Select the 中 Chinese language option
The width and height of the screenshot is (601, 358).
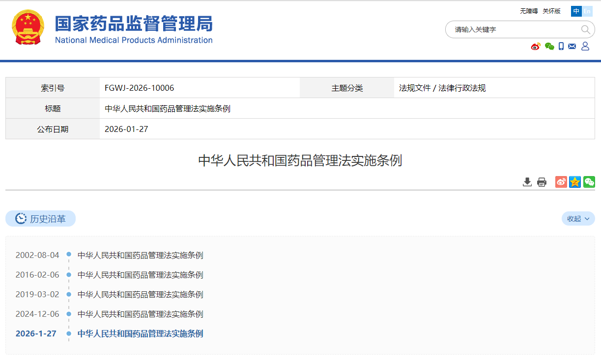pyautogui.click(x=576, y=11)
